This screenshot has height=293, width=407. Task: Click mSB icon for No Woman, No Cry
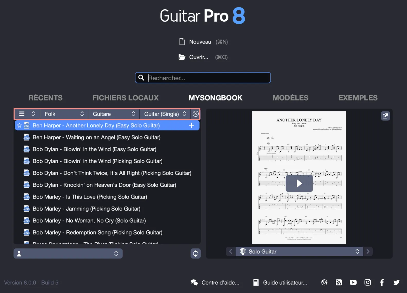(26, 220)
